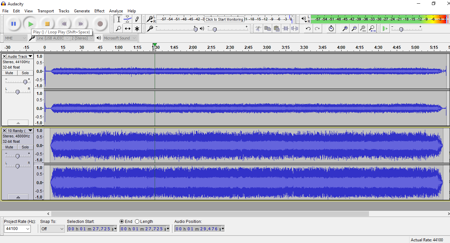Solo the 10 Randy track
Image resolution: width=450 pixels, height=243 pixels.
click(x=25, y=147)
